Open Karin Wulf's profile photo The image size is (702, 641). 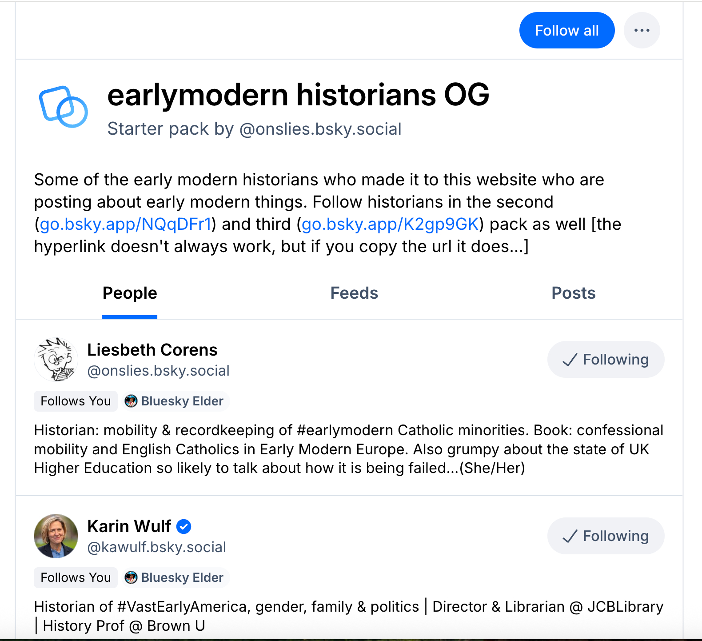(56, 536)
